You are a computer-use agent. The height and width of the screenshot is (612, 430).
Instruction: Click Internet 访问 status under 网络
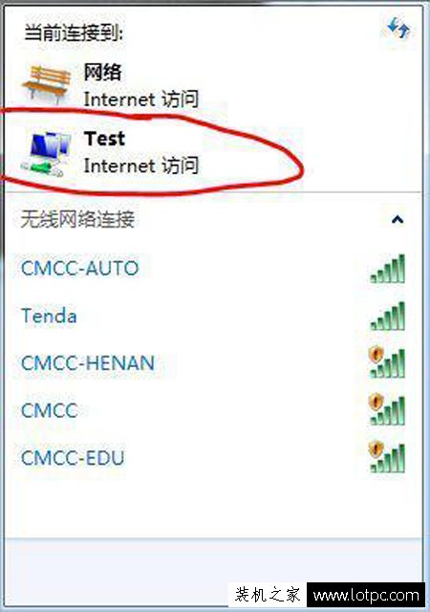(x=141, y=98)
